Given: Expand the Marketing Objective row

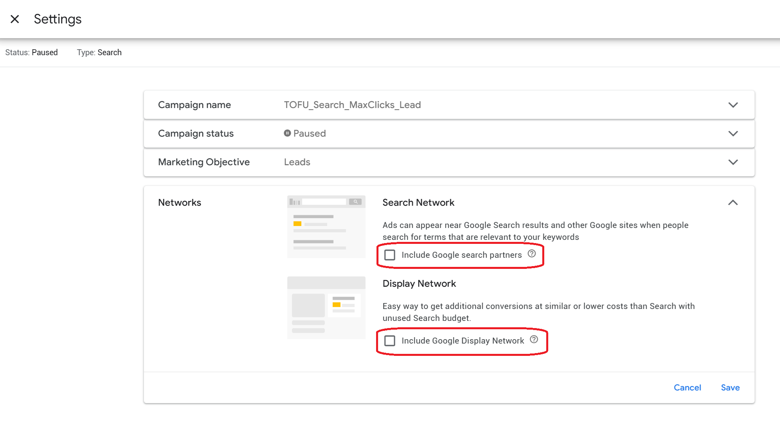Looking at the screenshot, I should [x=733, y=162].
